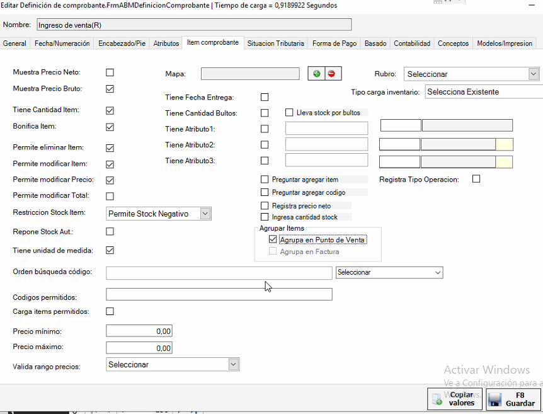
Task: Click the Codigos permitidos text field
Action: tap(219, 294)
